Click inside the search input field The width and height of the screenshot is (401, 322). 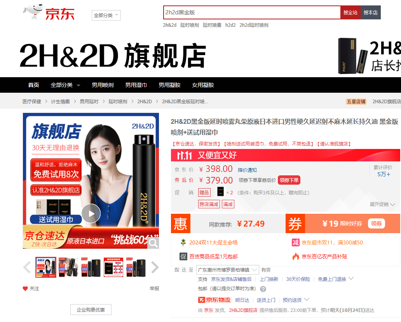coord(252,12)
